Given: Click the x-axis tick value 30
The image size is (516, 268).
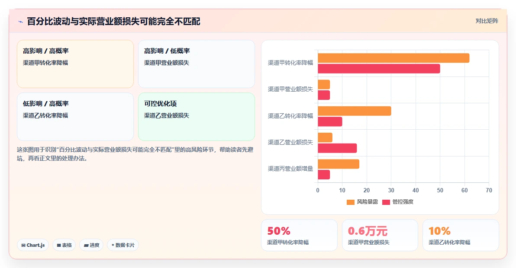Looking at the screenshot, I should 391,191.
